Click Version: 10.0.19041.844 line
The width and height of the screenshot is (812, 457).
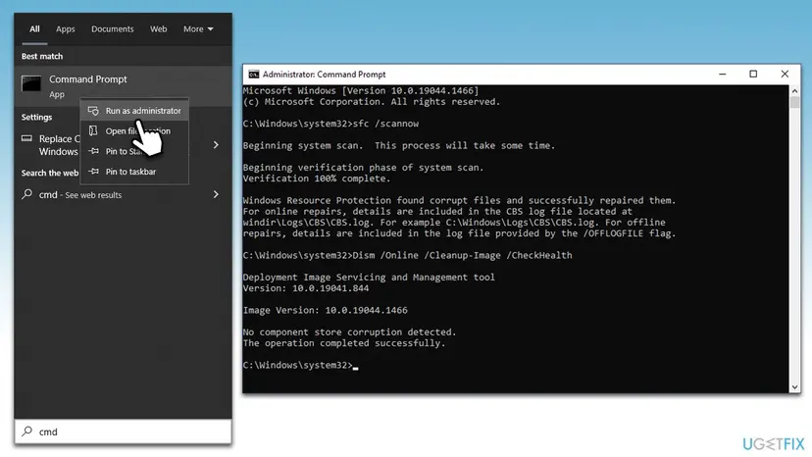306,288
